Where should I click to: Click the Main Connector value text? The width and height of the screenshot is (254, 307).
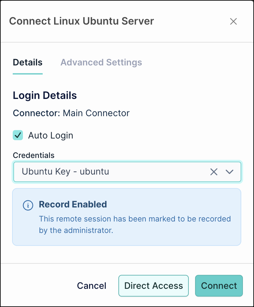pyautogui.click(x=96, y=113)
